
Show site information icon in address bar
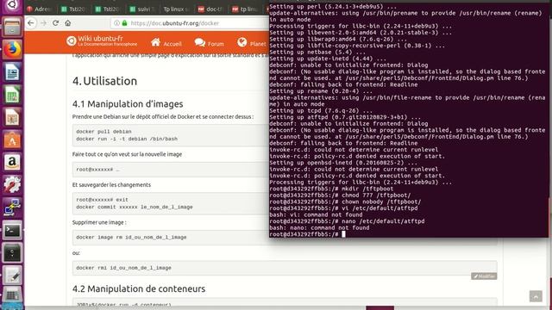click(116, 23)
